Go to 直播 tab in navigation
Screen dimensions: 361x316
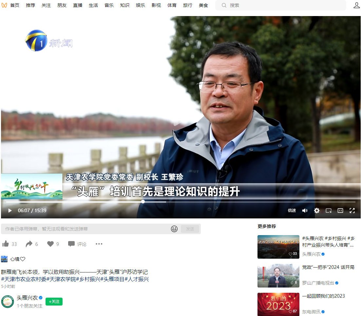tap(78, 5)
